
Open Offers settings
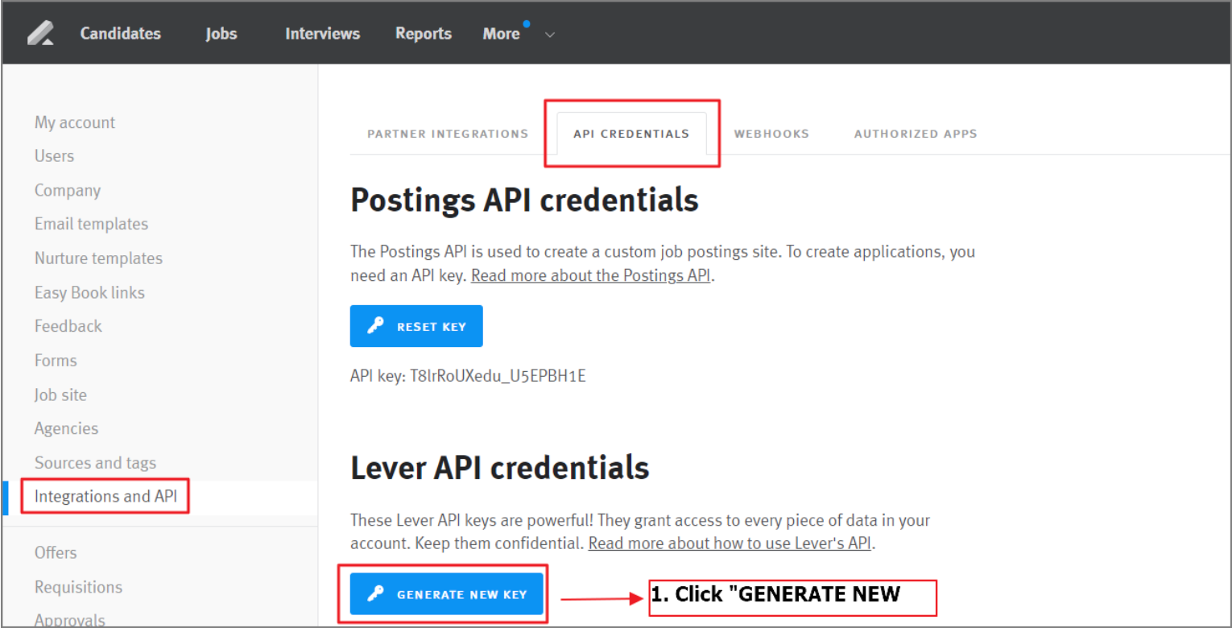point(56,553)
